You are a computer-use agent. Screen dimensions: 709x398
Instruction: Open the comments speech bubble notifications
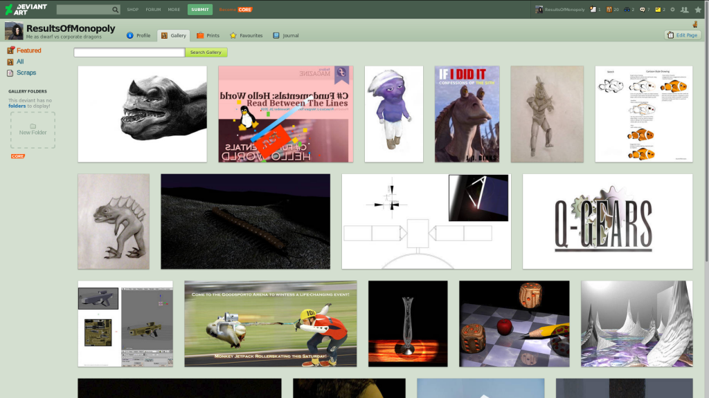644,10
